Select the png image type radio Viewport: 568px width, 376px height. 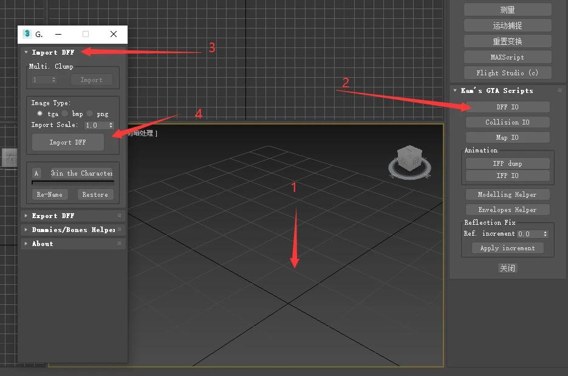click(89, 114)
